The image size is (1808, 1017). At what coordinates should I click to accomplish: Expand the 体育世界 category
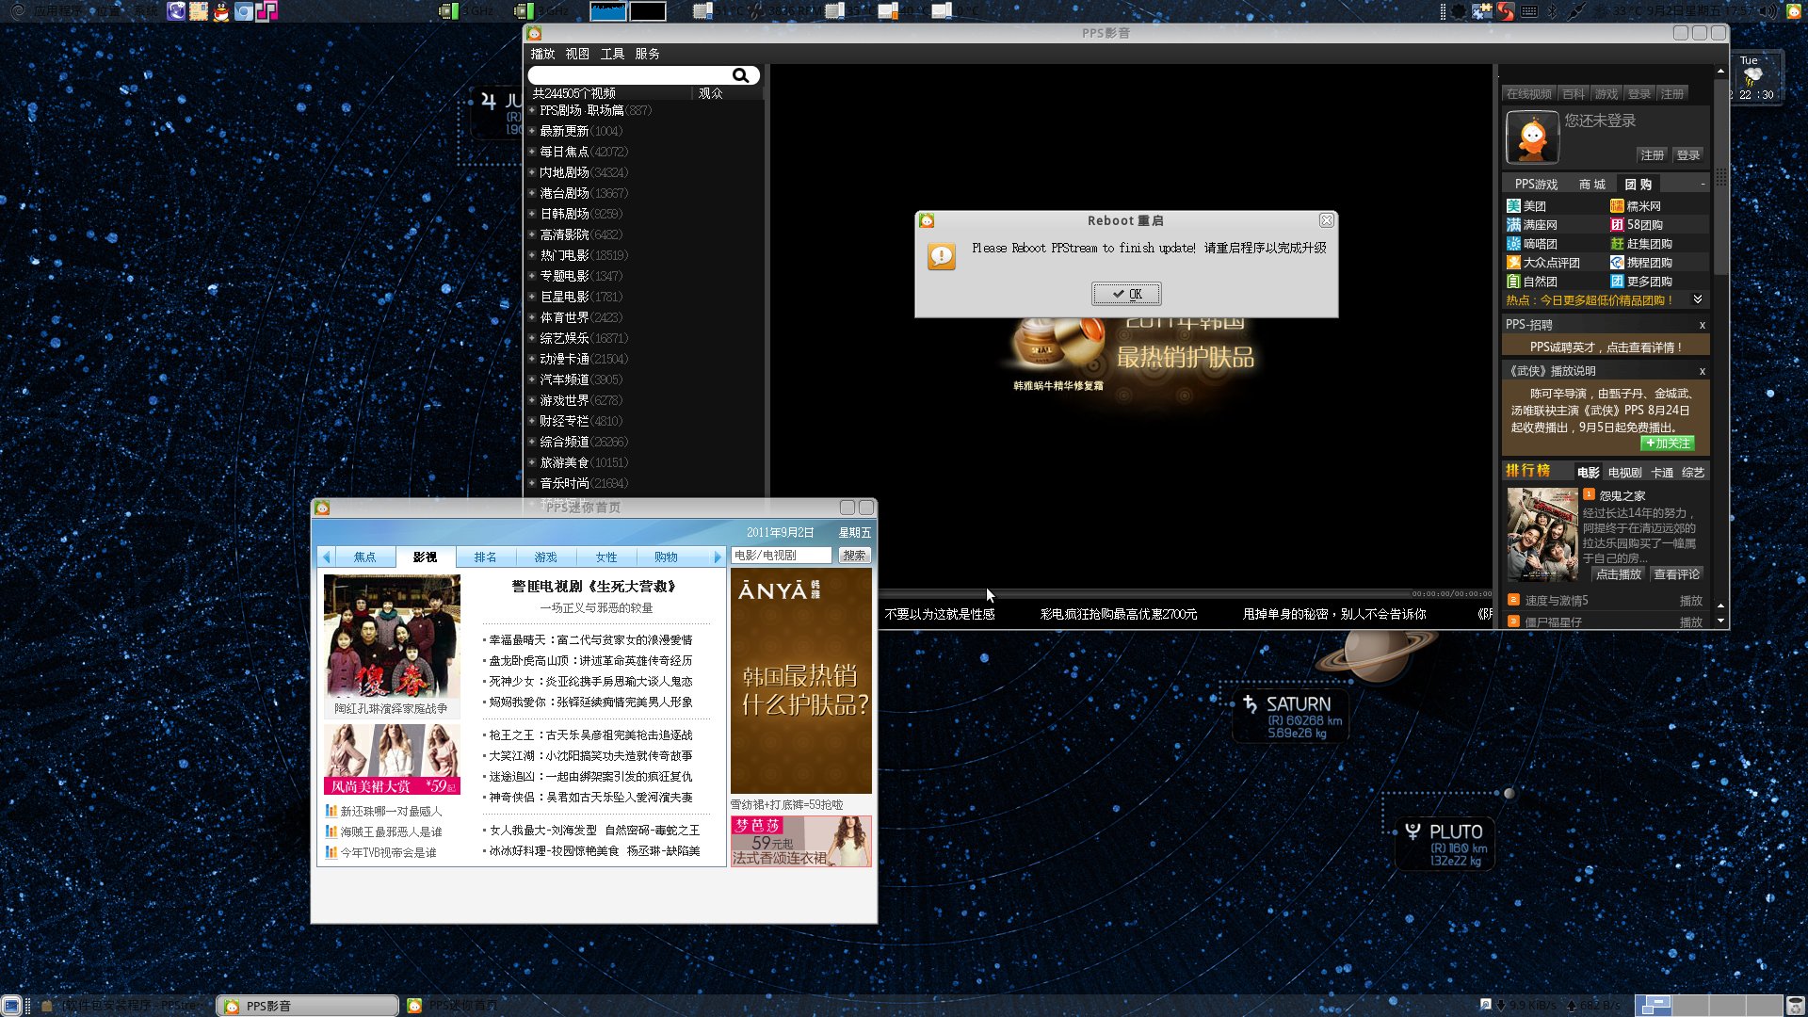pyautogui.click(x=532, y=317)
